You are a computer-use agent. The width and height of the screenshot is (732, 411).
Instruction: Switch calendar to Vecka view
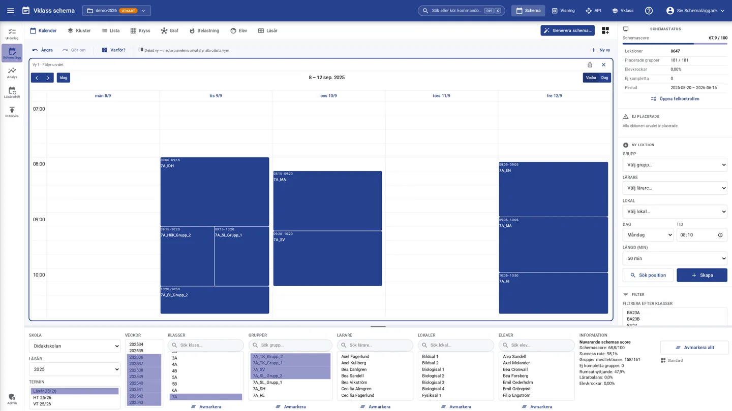click(591, 78)
